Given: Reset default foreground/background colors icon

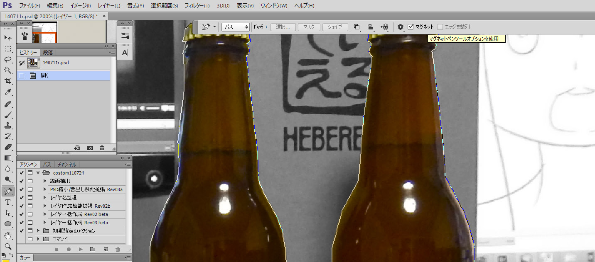Looking at the screenshot, I should pos(3,255).
